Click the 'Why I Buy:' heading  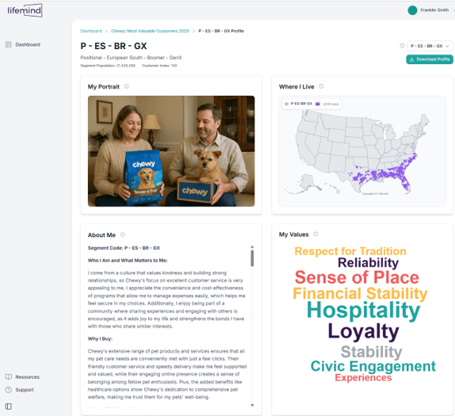pos(100,339)
